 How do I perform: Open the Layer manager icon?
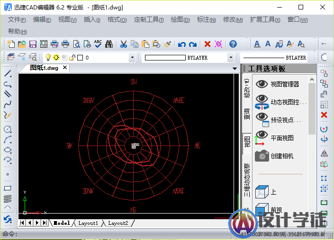(11, 57)
